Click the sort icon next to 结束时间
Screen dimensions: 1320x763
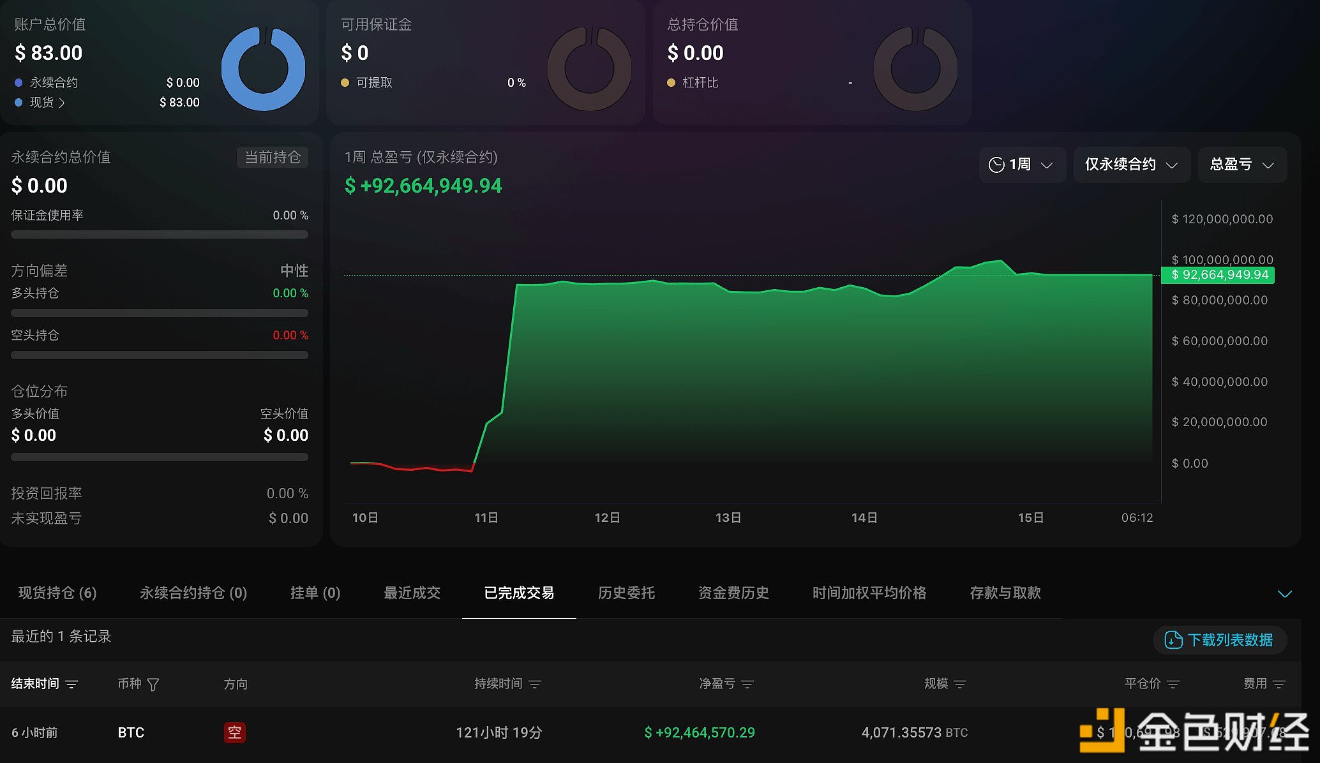click(x=72, y=684)
